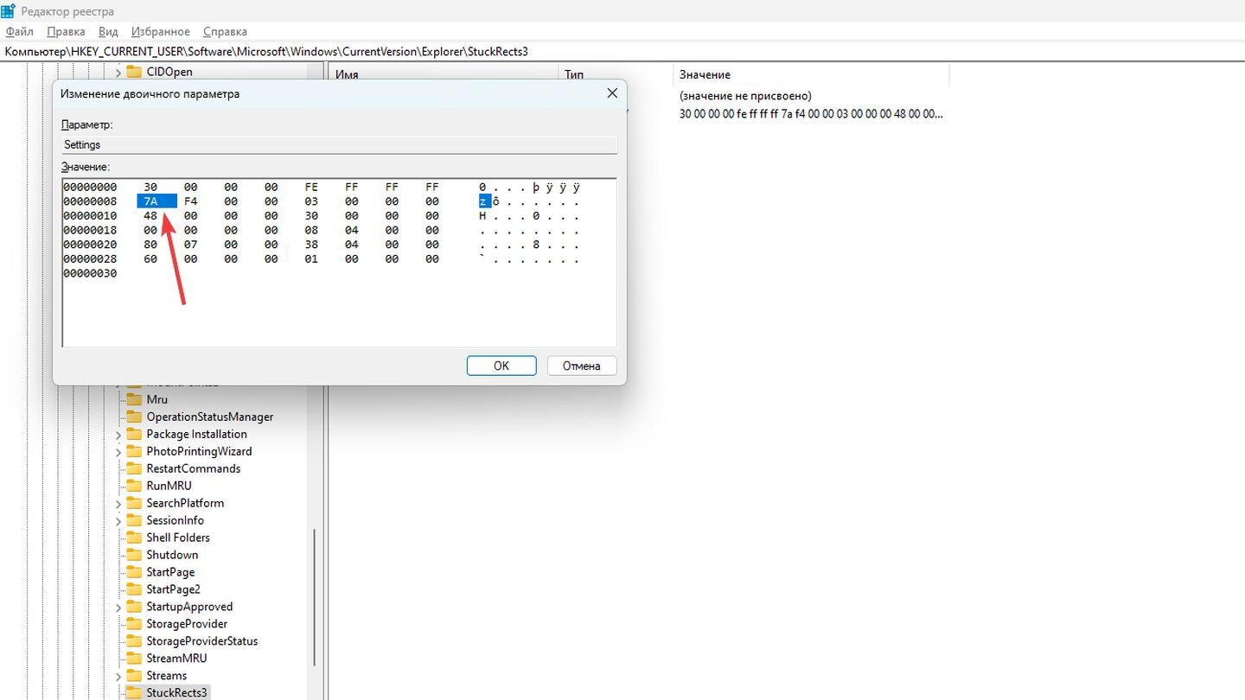Click the 03 hex byte in row 00000008
Viewport: 1245px width, 700px height.
pos(312,201)
